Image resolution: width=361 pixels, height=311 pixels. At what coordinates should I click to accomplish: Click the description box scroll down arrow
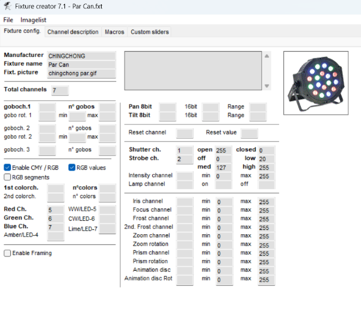(x=267, y=86)
